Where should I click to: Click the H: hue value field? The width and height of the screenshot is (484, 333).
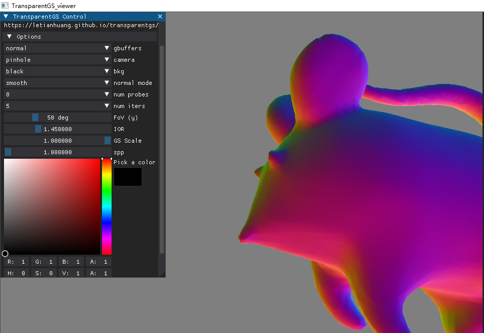pyautogui.click(x=17, y=273)
